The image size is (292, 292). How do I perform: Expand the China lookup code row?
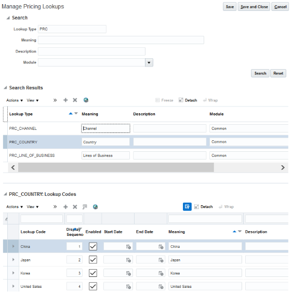(13, 246)
